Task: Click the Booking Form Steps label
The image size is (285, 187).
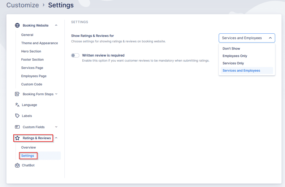Action: 38,94
